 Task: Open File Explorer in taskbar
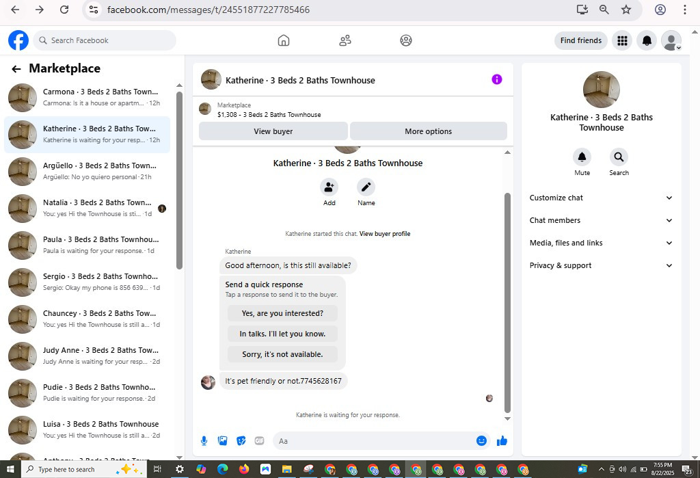(286, 469)
